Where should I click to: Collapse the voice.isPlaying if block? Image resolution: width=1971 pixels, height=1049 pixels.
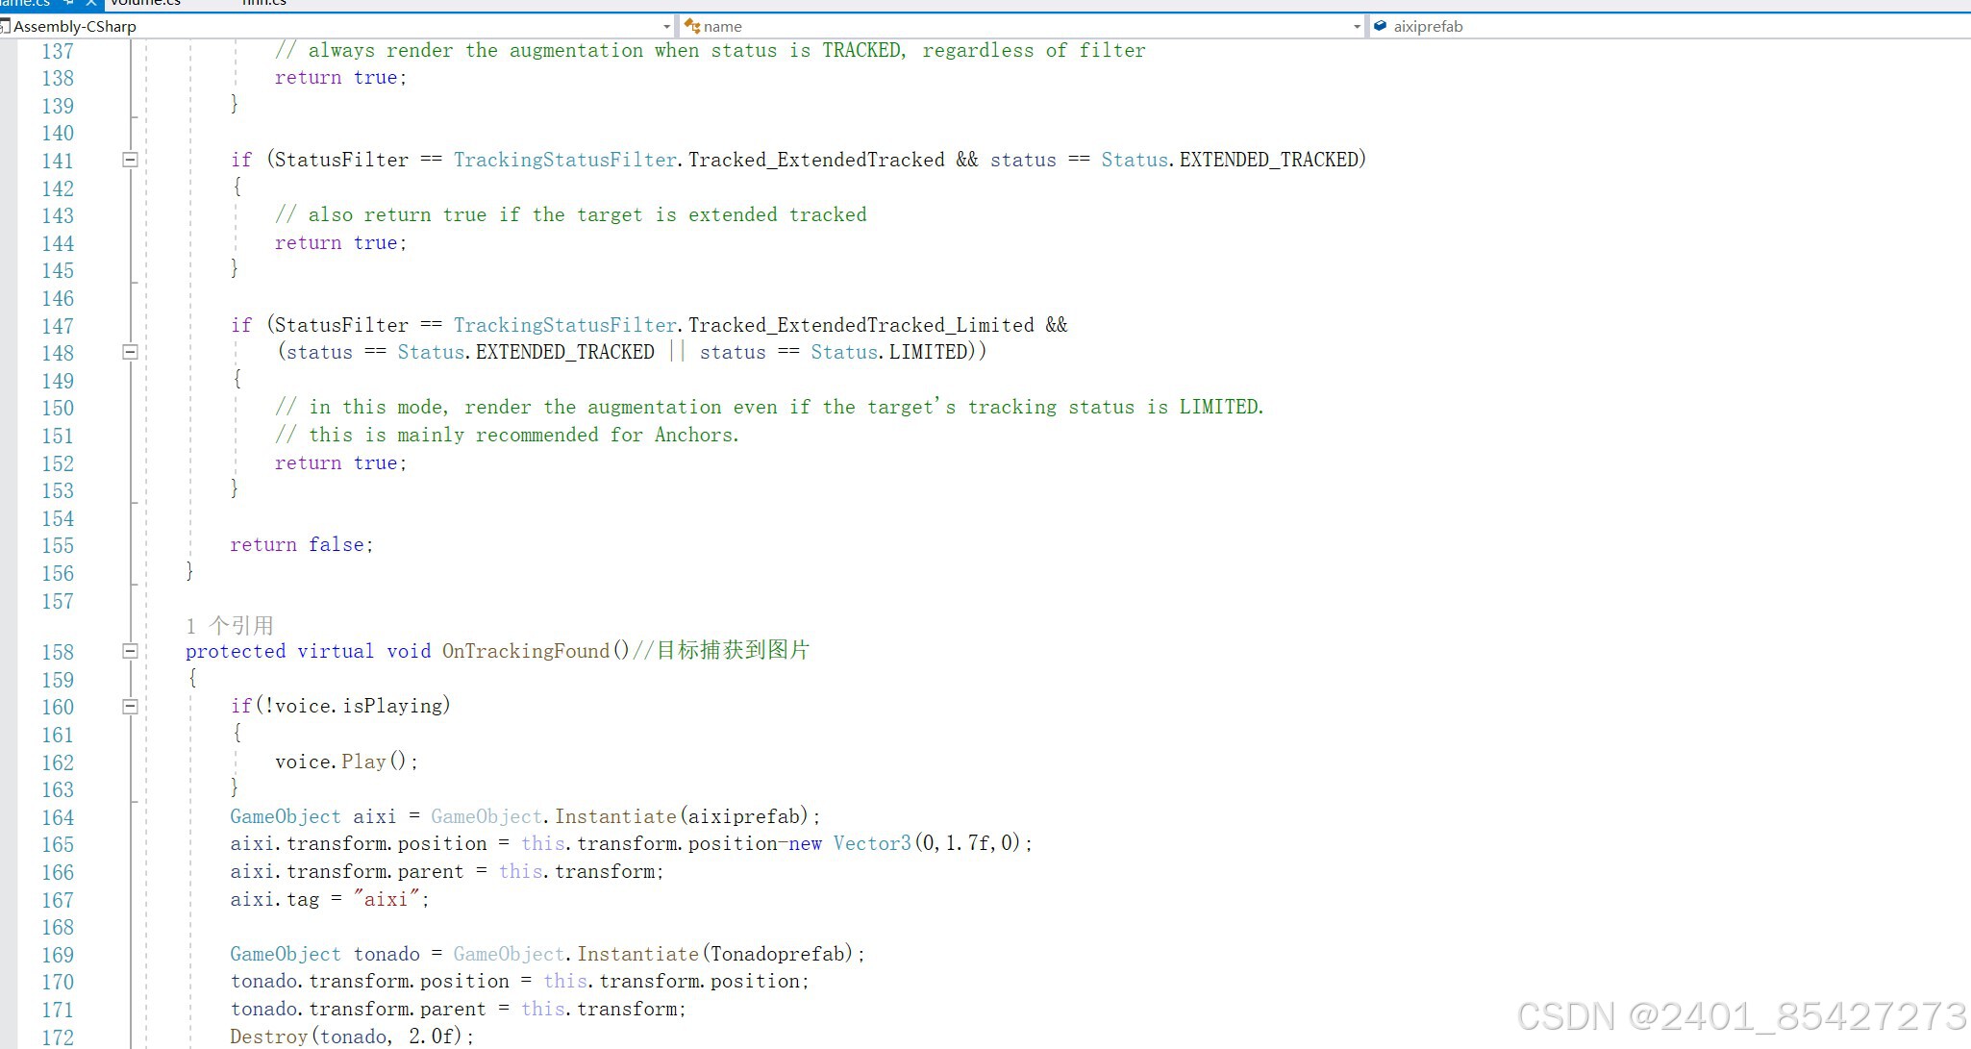[130, 707]
